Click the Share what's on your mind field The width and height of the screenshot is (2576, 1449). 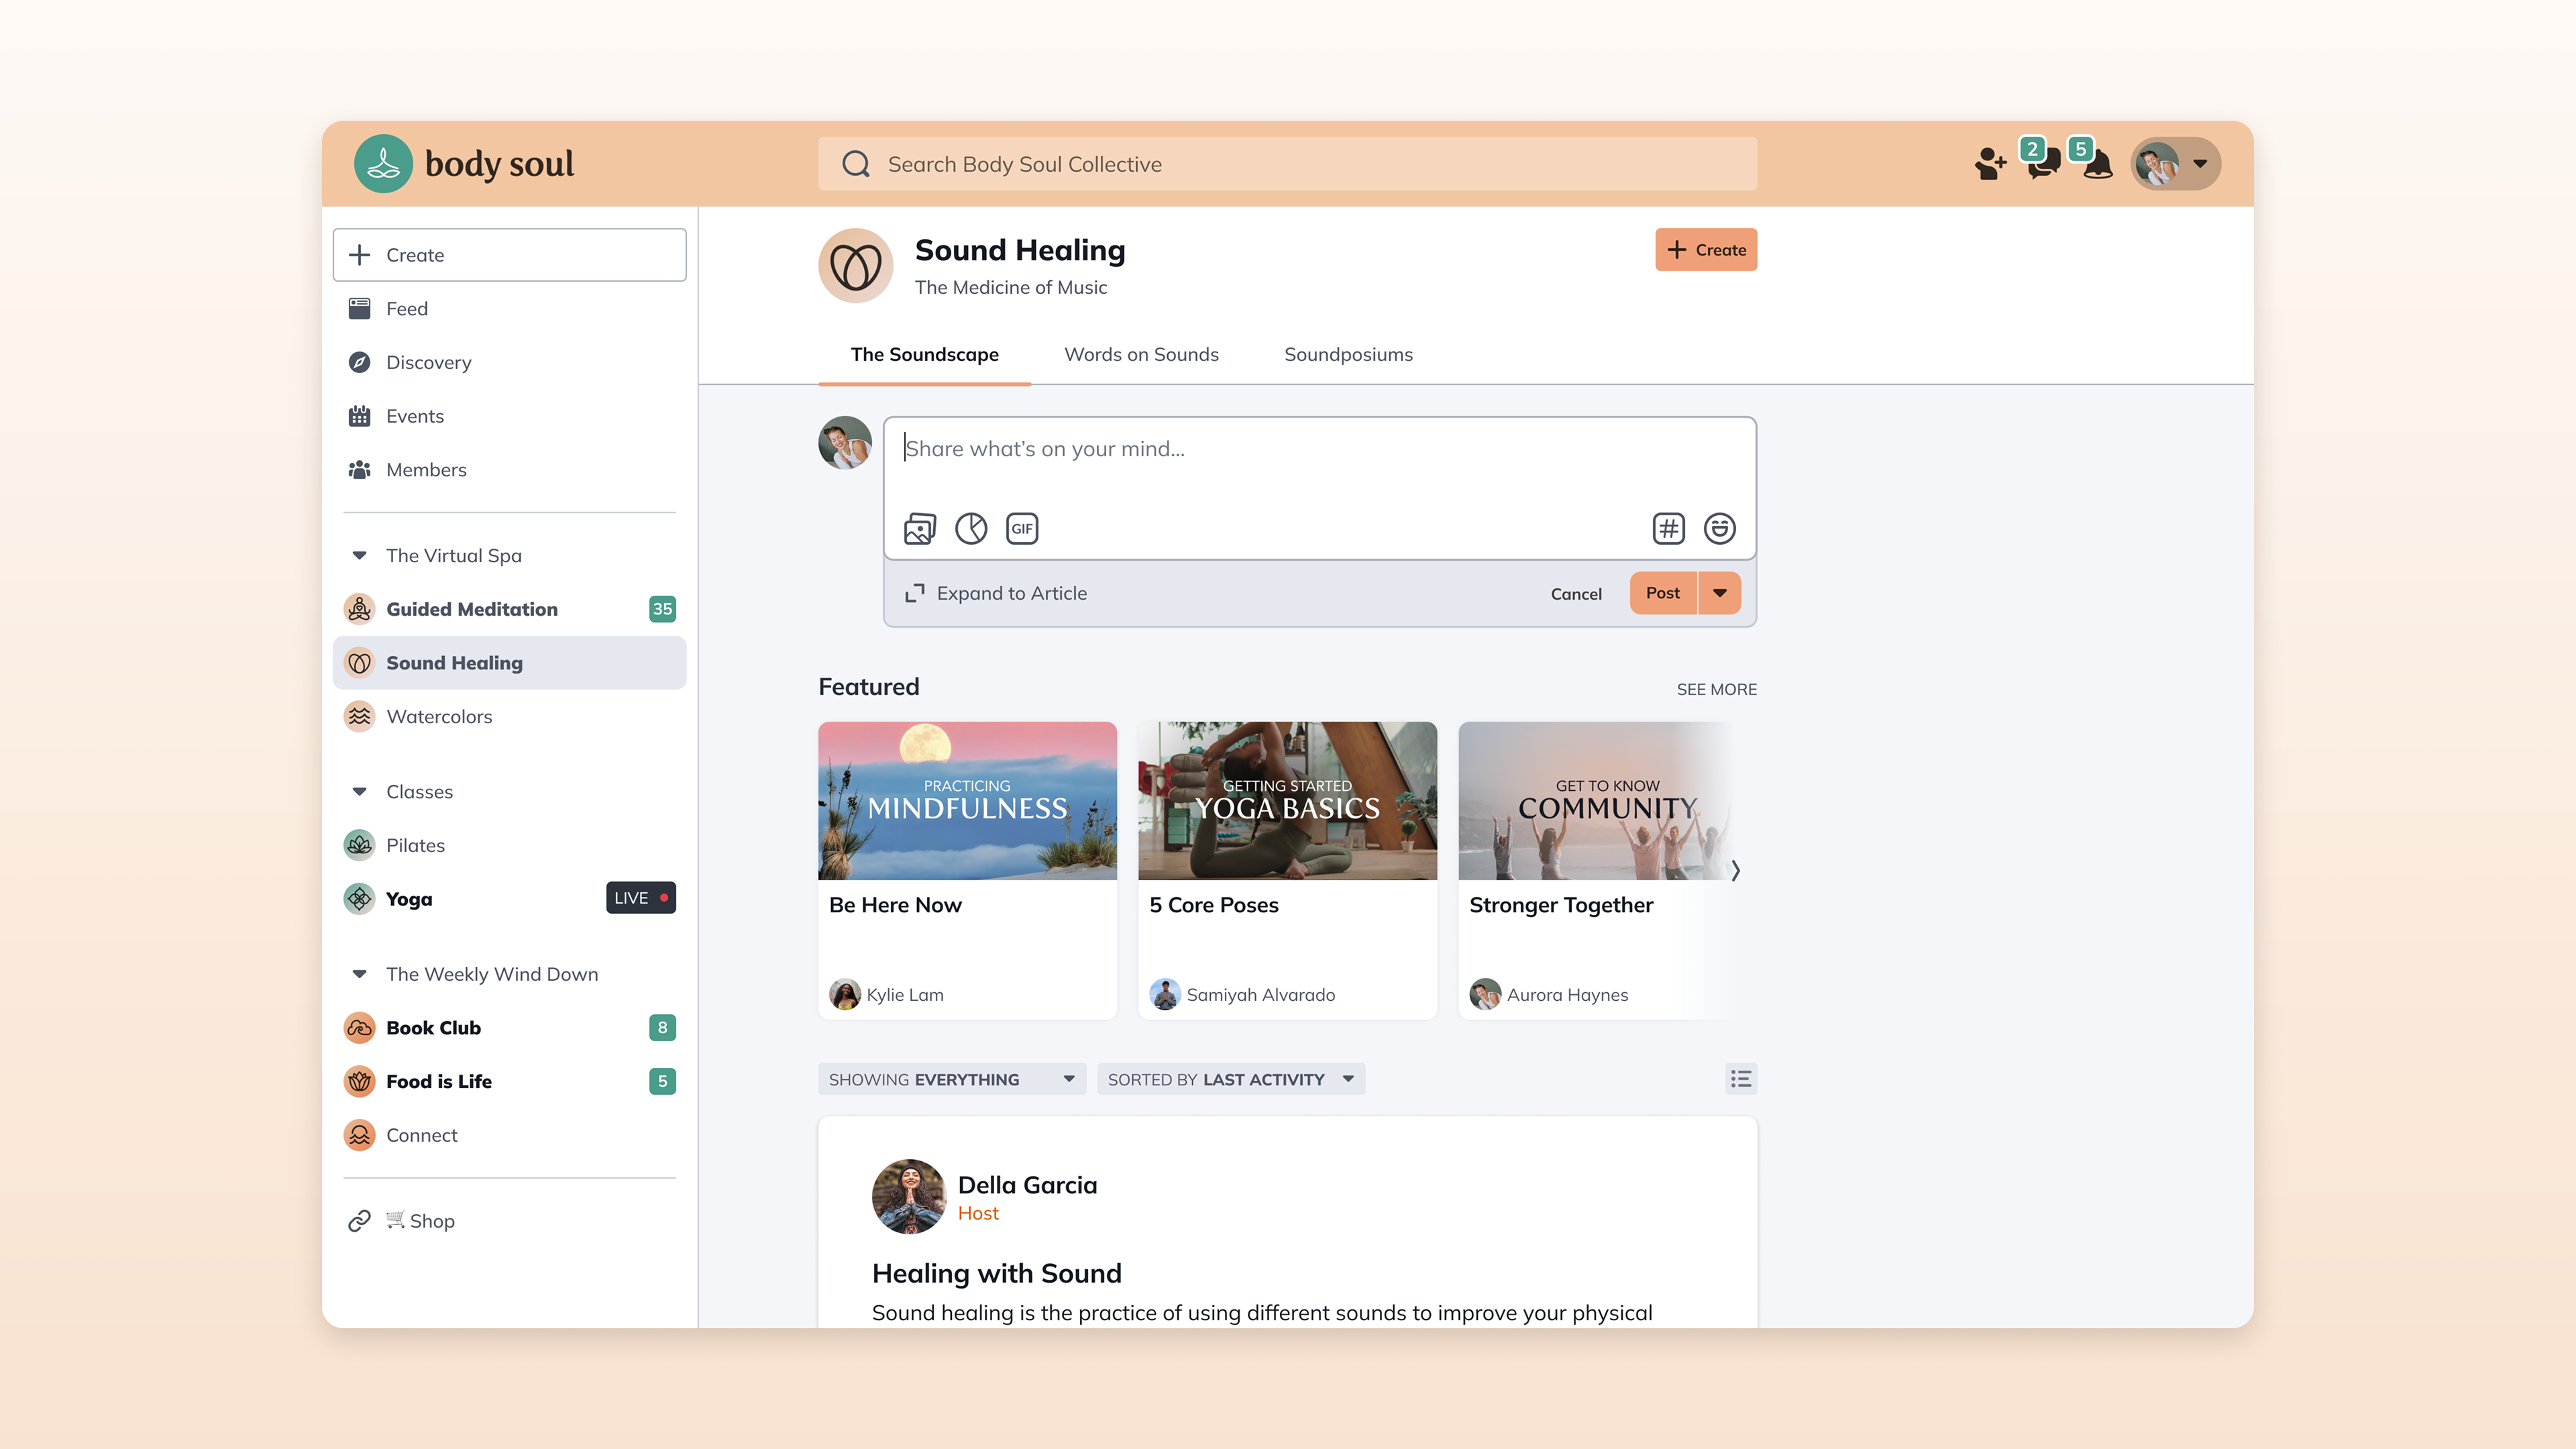tap(1319, 449)
